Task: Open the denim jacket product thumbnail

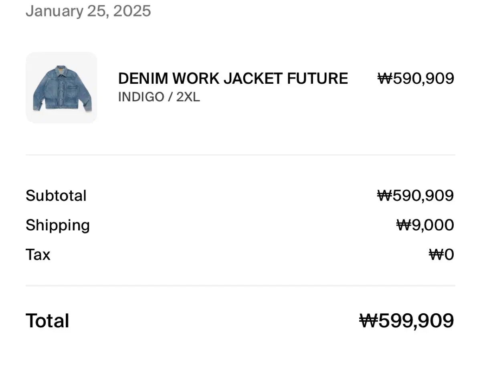Action: coord(61,88)
